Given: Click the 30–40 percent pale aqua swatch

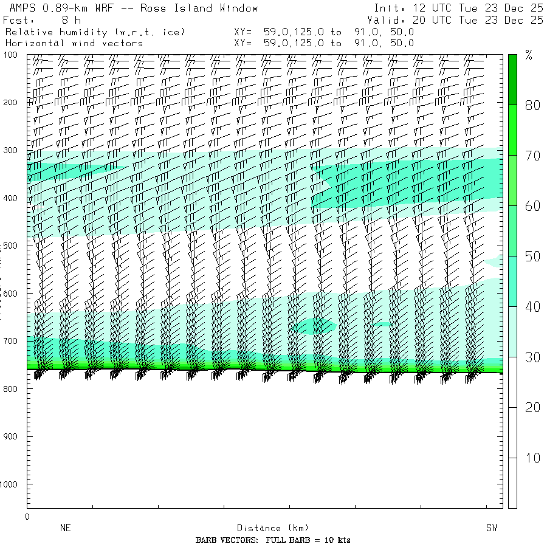Looking at the screenshot, I should [x=512, y=331].
